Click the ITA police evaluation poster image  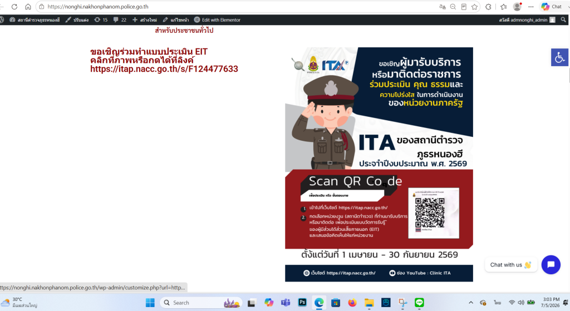coord(379,164)
